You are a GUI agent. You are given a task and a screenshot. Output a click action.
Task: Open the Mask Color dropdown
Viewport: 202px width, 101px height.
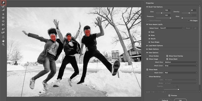[x=181, y=73]
